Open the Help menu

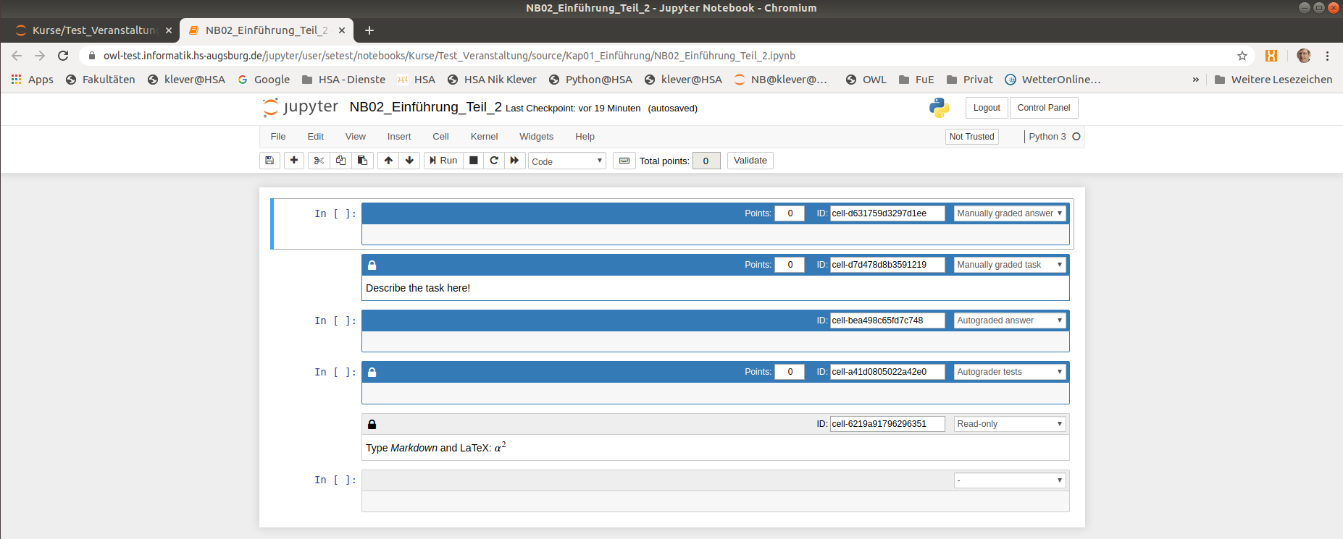[x=585, y=137]
